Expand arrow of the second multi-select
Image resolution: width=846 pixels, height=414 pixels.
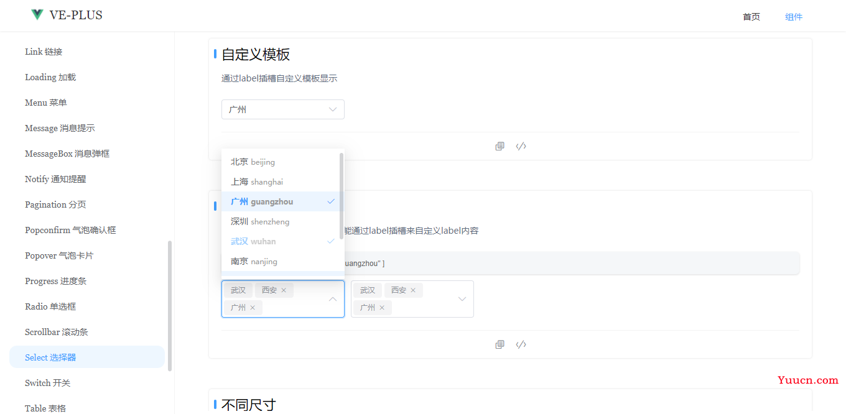tap(462, 299)
